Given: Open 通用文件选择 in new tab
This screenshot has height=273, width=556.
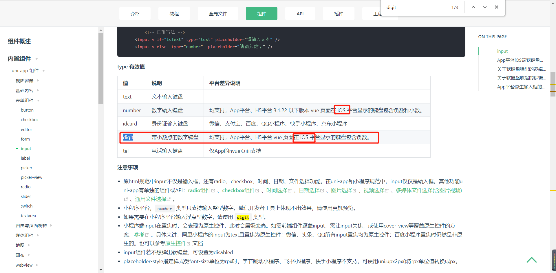Looking at the screenshot, I should pyautogui.click(x=151, y=199).
